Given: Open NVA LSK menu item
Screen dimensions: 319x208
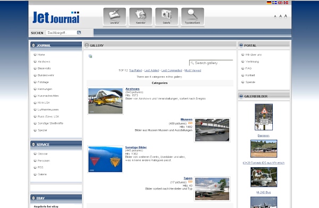Looking at the screenshot, I should [x=44, y=103].
